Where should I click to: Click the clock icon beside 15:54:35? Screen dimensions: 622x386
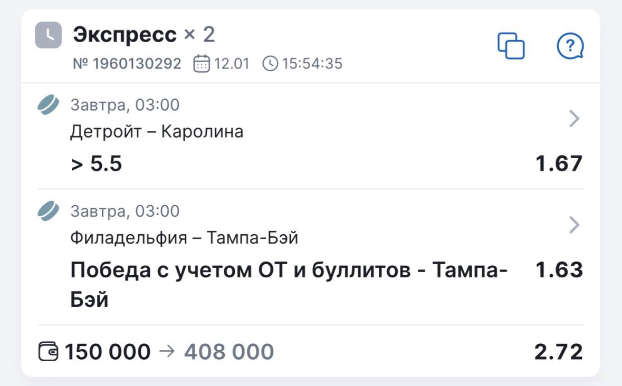point(270,64)
